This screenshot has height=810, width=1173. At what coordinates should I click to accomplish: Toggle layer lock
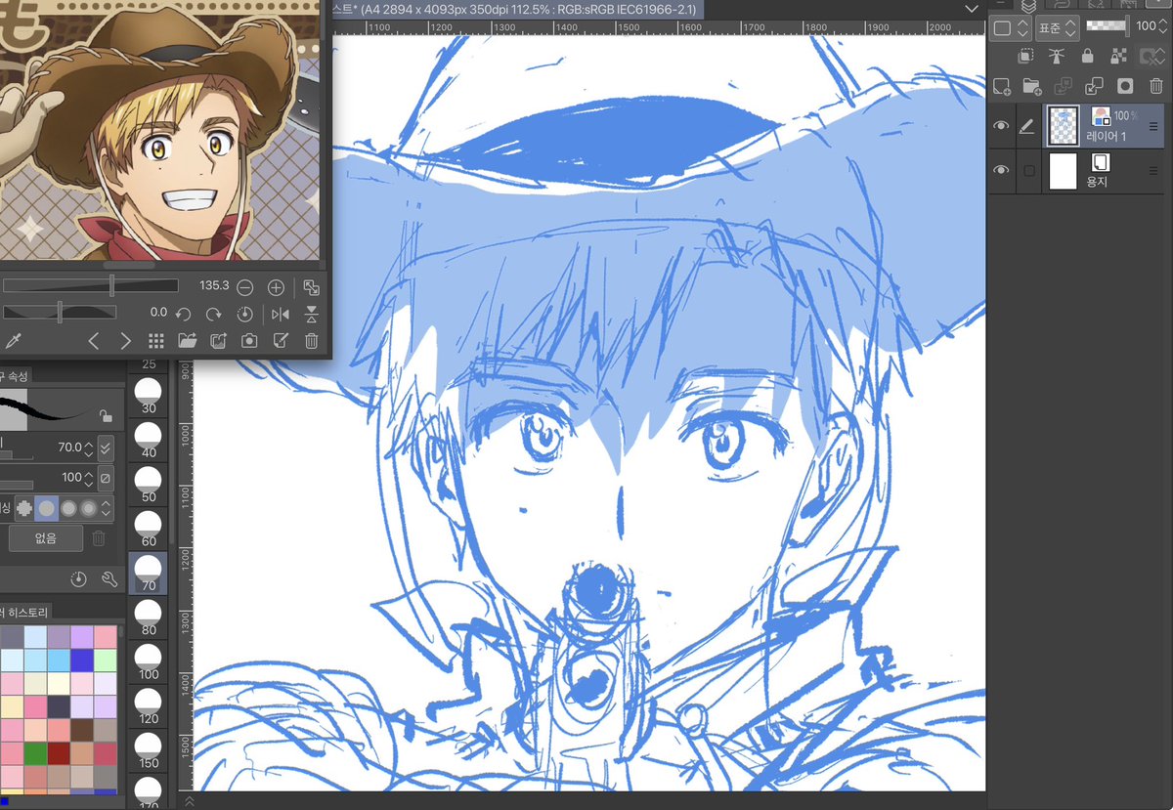1087,56
